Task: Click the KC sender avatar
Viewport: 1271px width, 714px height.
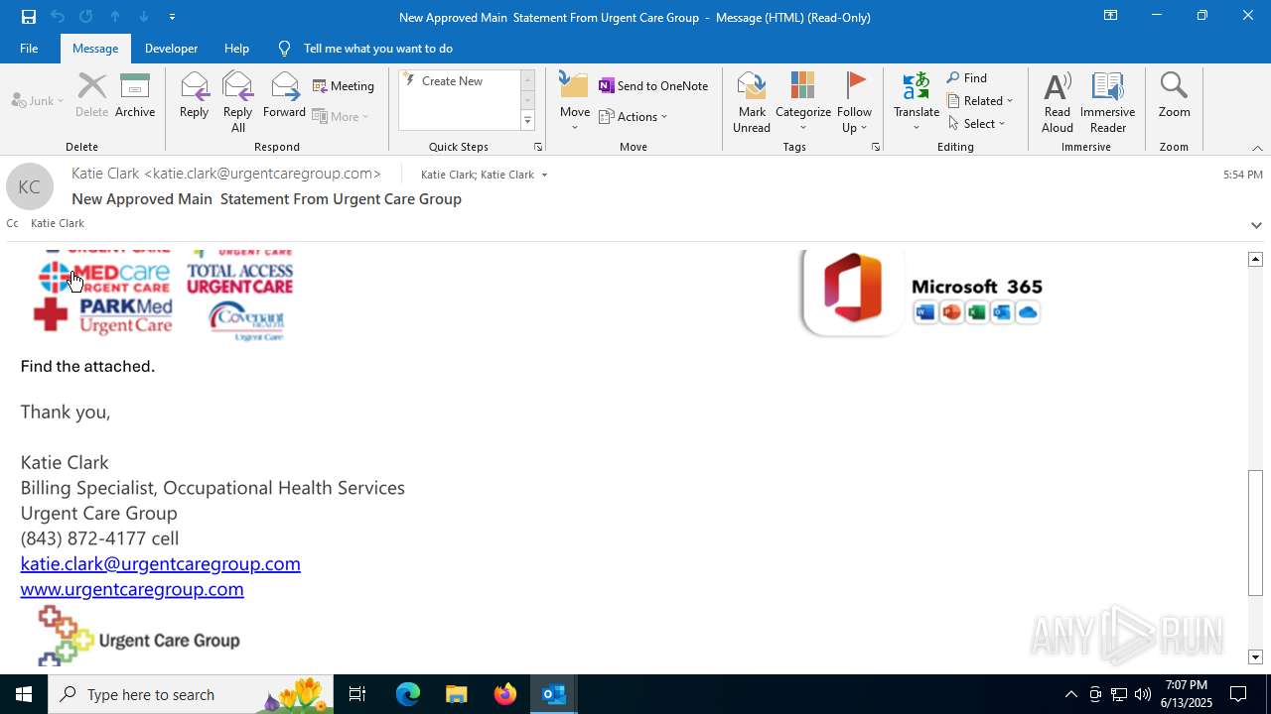Action: (30, 187)
